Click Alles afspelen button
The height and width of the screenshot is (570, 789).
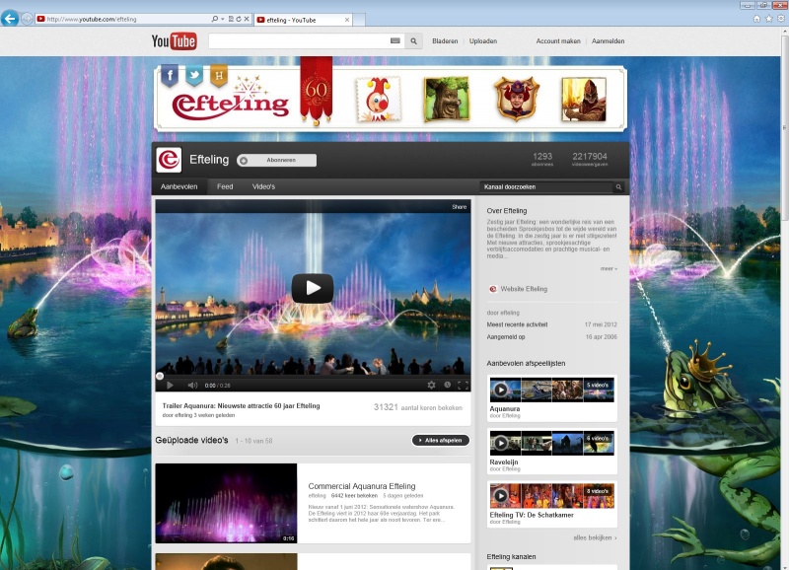[440, 440]
